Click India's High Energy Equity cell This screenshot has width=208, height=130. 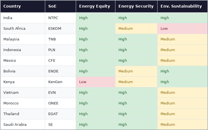(95, 18)
